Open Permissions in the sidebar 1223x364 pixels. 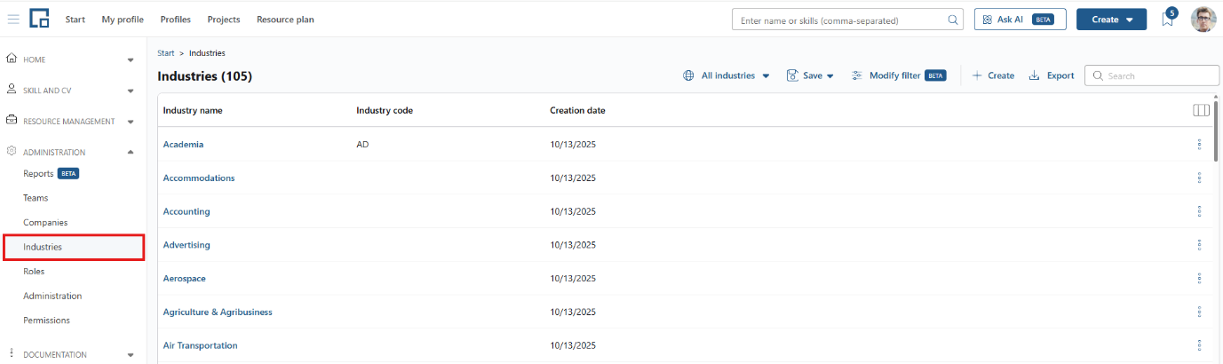tap(46, 320)
